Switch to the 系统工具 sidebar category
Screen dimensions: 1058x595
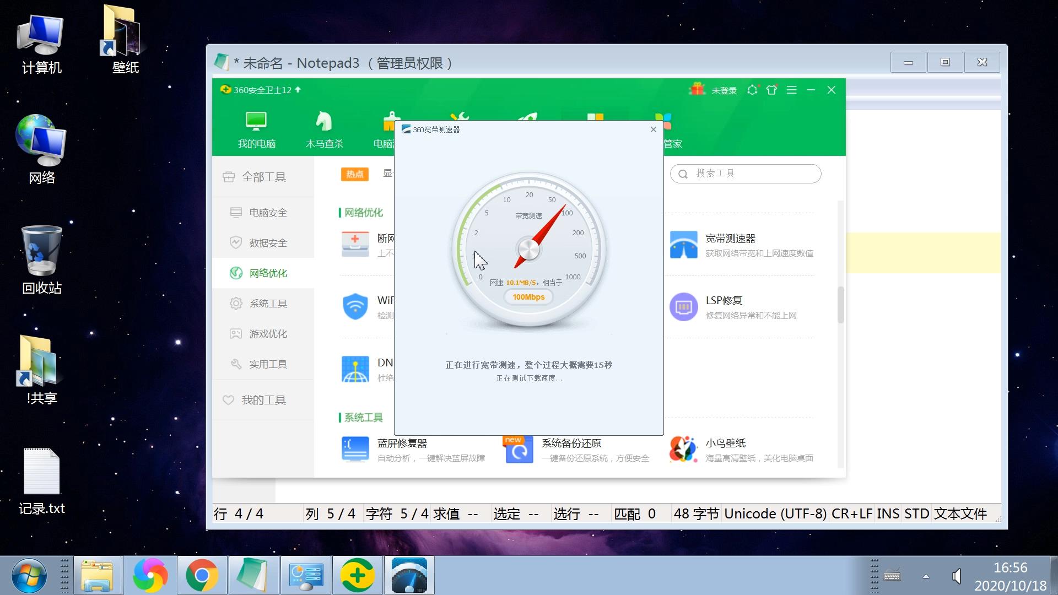[268, 303]
